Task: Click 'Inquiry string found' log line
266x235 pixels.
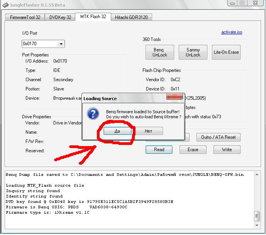Action: [x=33, y=191]
